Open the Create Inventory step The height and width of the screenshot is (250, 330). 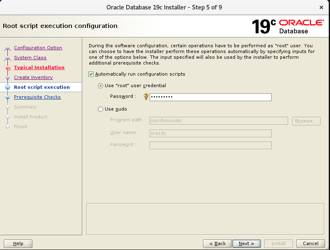[x=33, y=77]
